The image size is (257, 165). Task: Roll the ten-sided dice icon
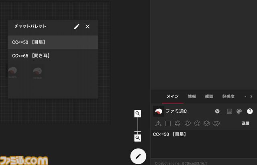pyautogui.click(x=188, y=123)
